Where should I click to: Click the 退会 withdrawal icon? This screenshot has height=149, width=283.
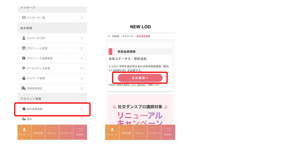tap(24, 119)
